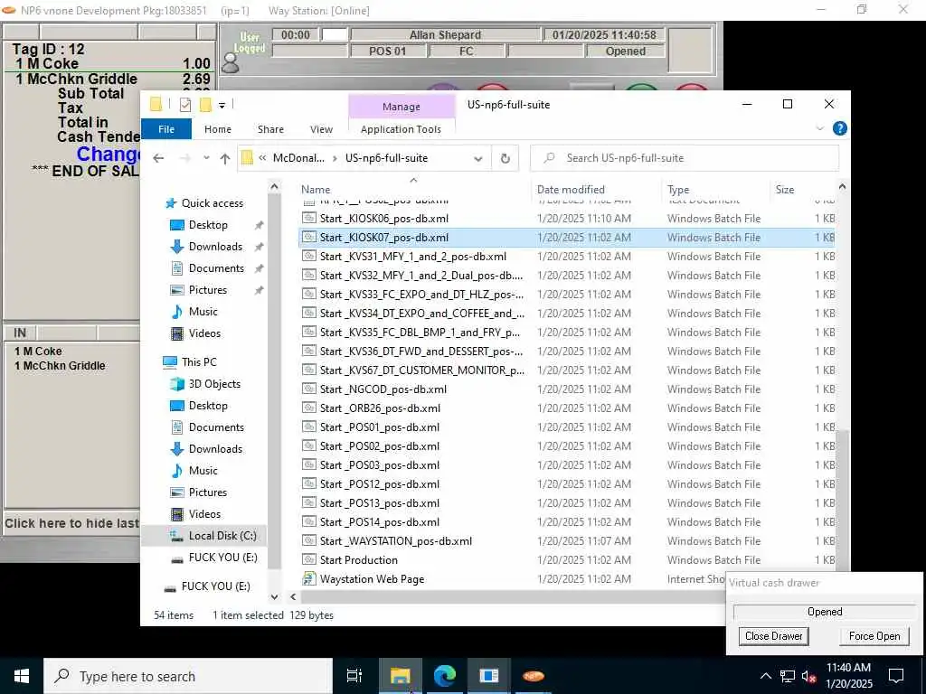The height and width of the screenshot is (694, 926).
Task: Expand the address bar history dropdown
Action: (478, 158)
